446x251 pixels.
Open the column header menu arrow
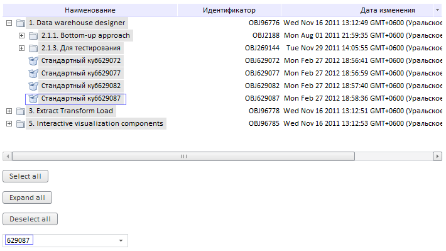(x=437, y=10)
